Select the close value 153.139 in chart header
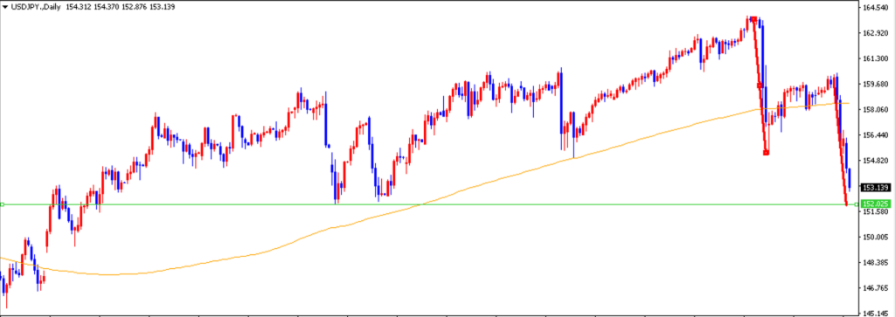 click(x=163, y=7)
